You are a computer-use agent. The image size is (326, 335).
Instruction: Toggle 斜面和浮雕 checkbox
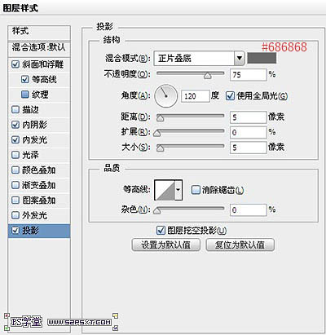15,64
